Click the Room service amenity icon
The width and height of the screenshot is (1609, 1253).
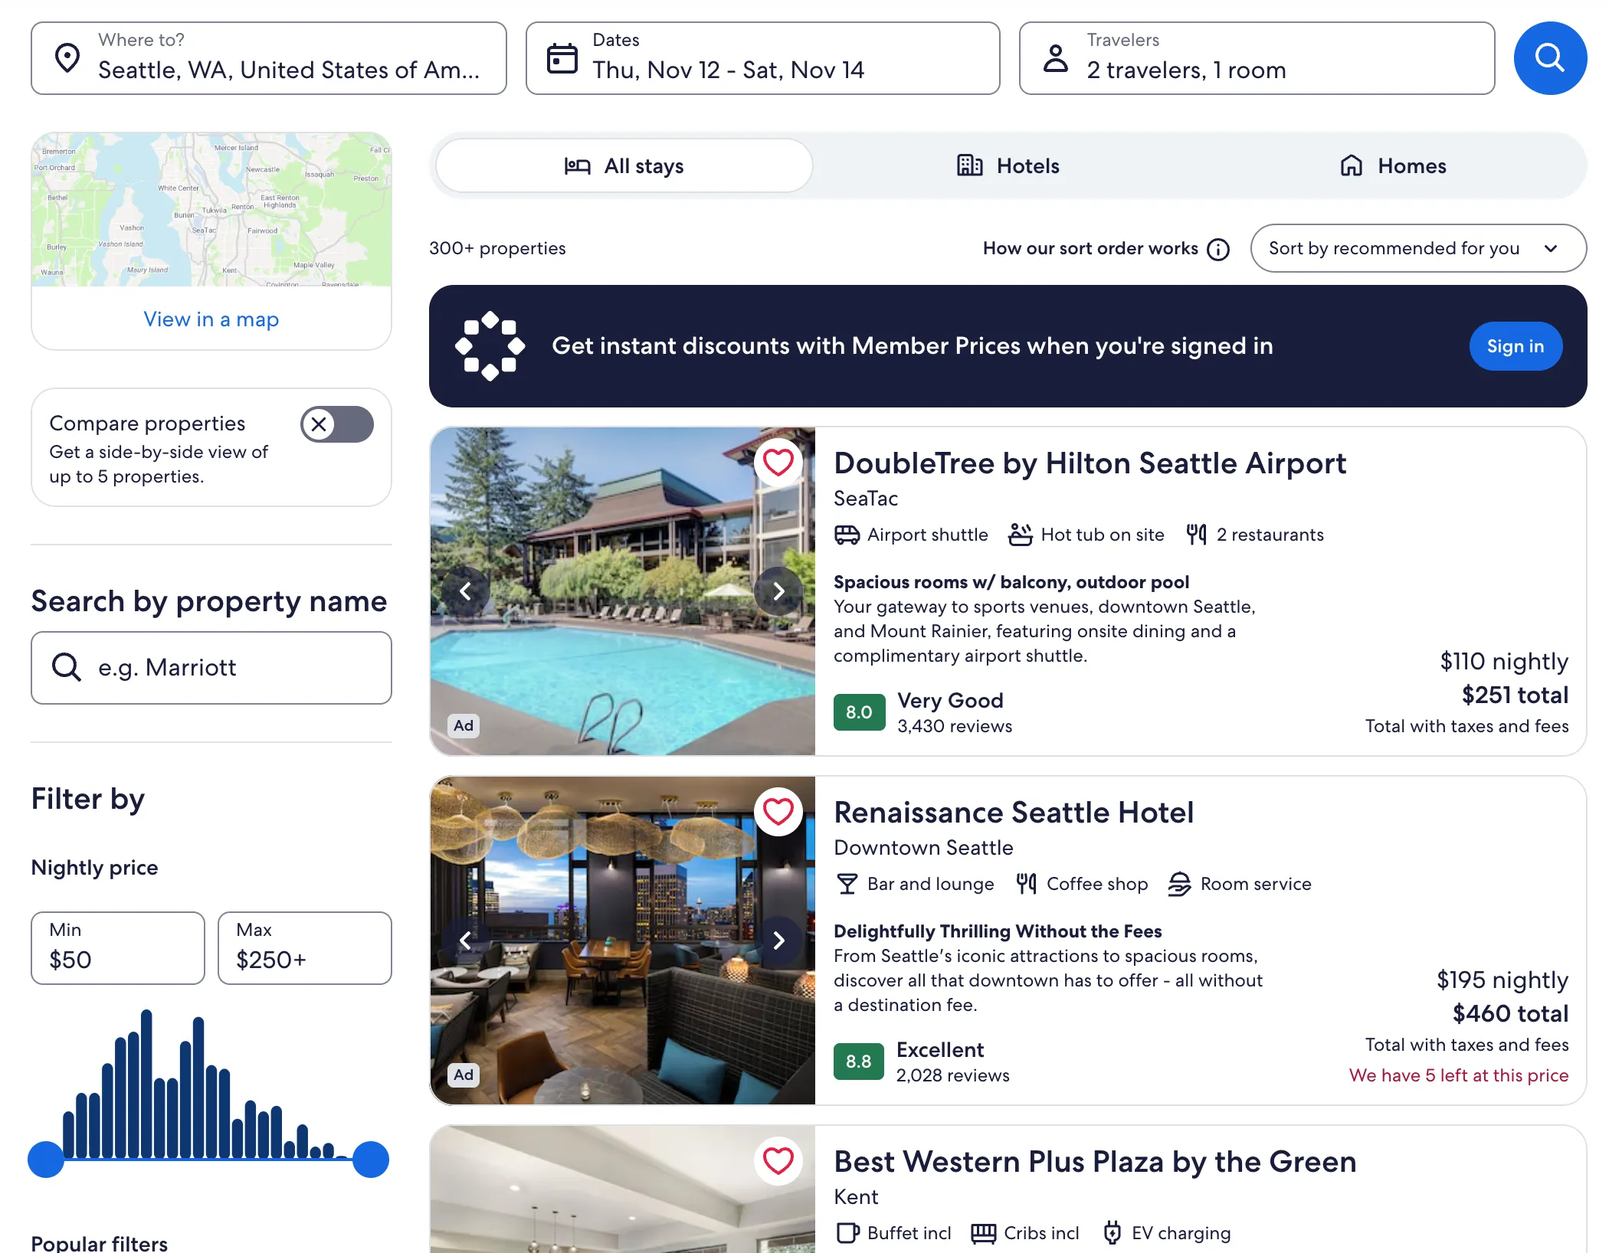(x=1179, y=884)
